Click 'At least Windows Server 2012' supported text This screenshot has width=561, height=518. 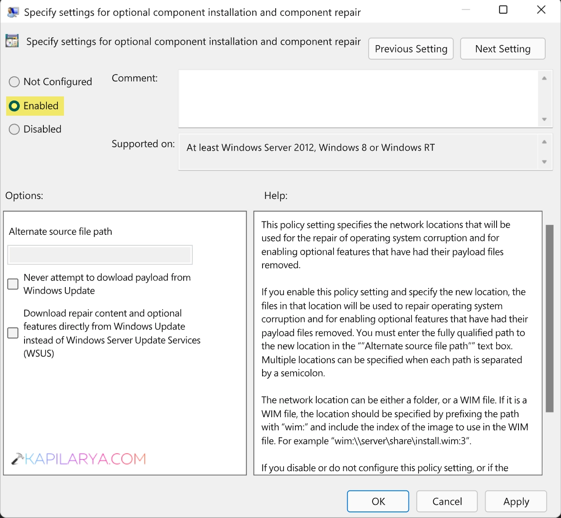coord(311,148)
